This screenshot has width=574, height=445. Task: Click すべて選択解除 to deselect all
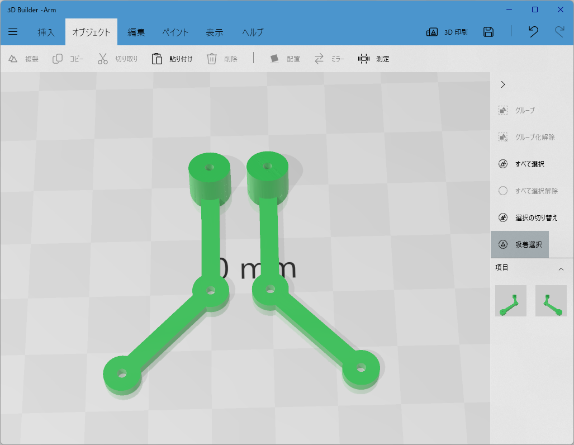[528, 191]
